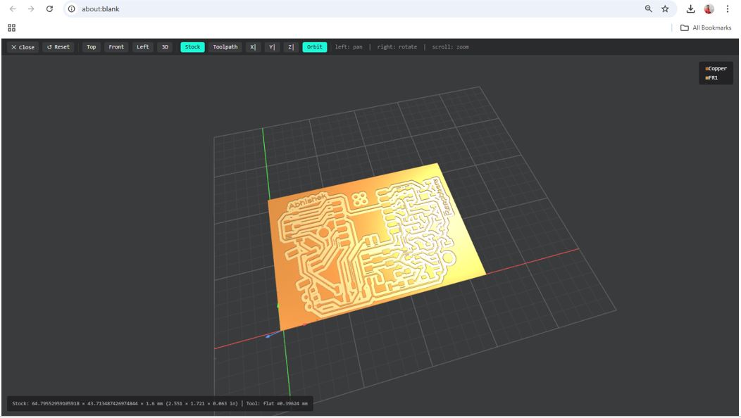Toggle Stock display off
Viewport: 741px width, 418px height.
click(192, 47)
